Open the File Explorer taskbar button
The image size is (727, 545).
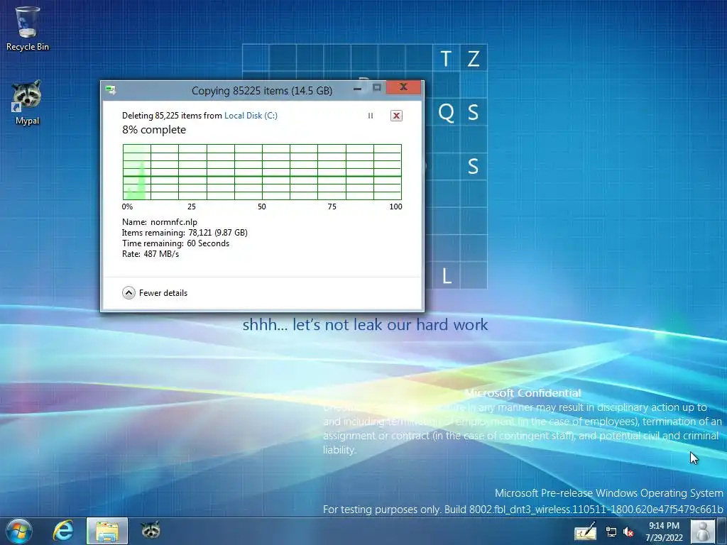107,531
